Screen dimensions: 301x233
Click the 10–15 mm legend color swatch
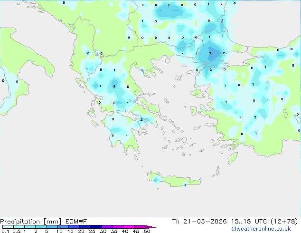coord(63,227)
